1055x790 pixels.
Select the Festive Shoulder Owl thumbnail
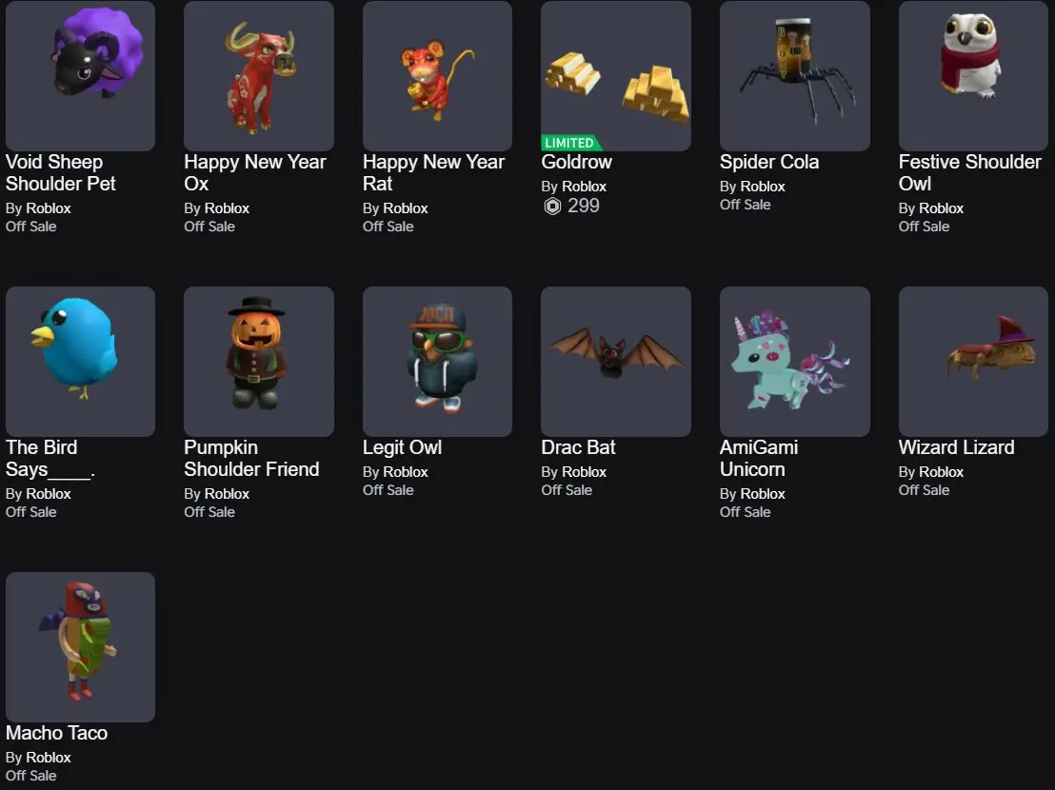973,75
